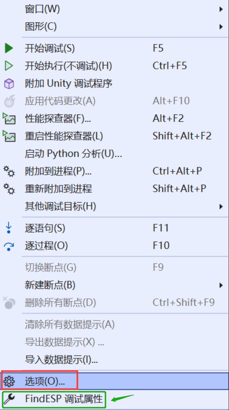Click the purple Unity cube icon
The height and width of the screenshot is (410, 229).
(x=9, y=84)
